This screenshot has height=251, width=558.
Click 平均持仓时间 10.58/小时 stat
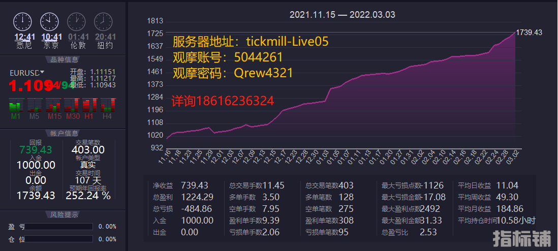pos(497,221)
